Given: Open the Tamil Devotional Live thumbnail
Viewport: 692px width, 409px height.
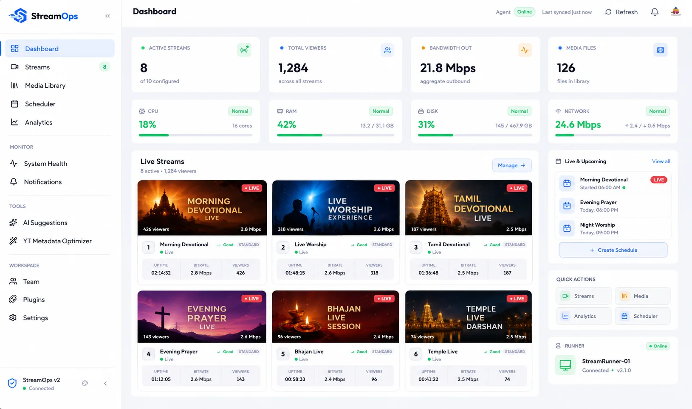Looking at the screenshot, I should tap(469, 208).
